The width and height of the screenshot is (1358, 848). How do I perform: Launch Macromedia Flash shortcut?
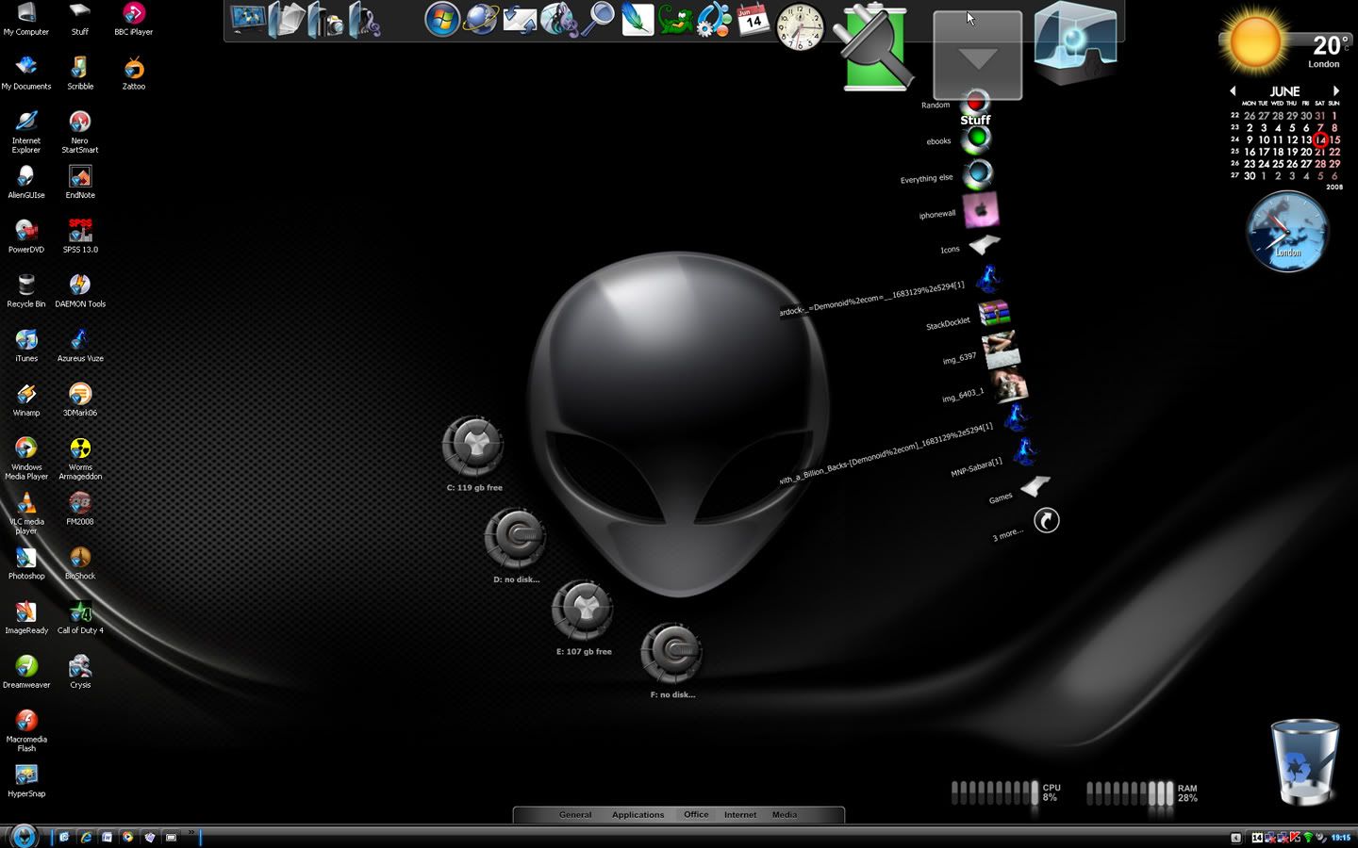coord(26,731)
